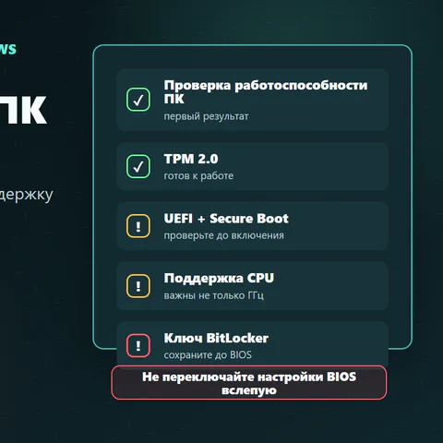
Task: Click the red warning banner Не переключайте настройки BIOS вслепую
Action: (249, 383)
